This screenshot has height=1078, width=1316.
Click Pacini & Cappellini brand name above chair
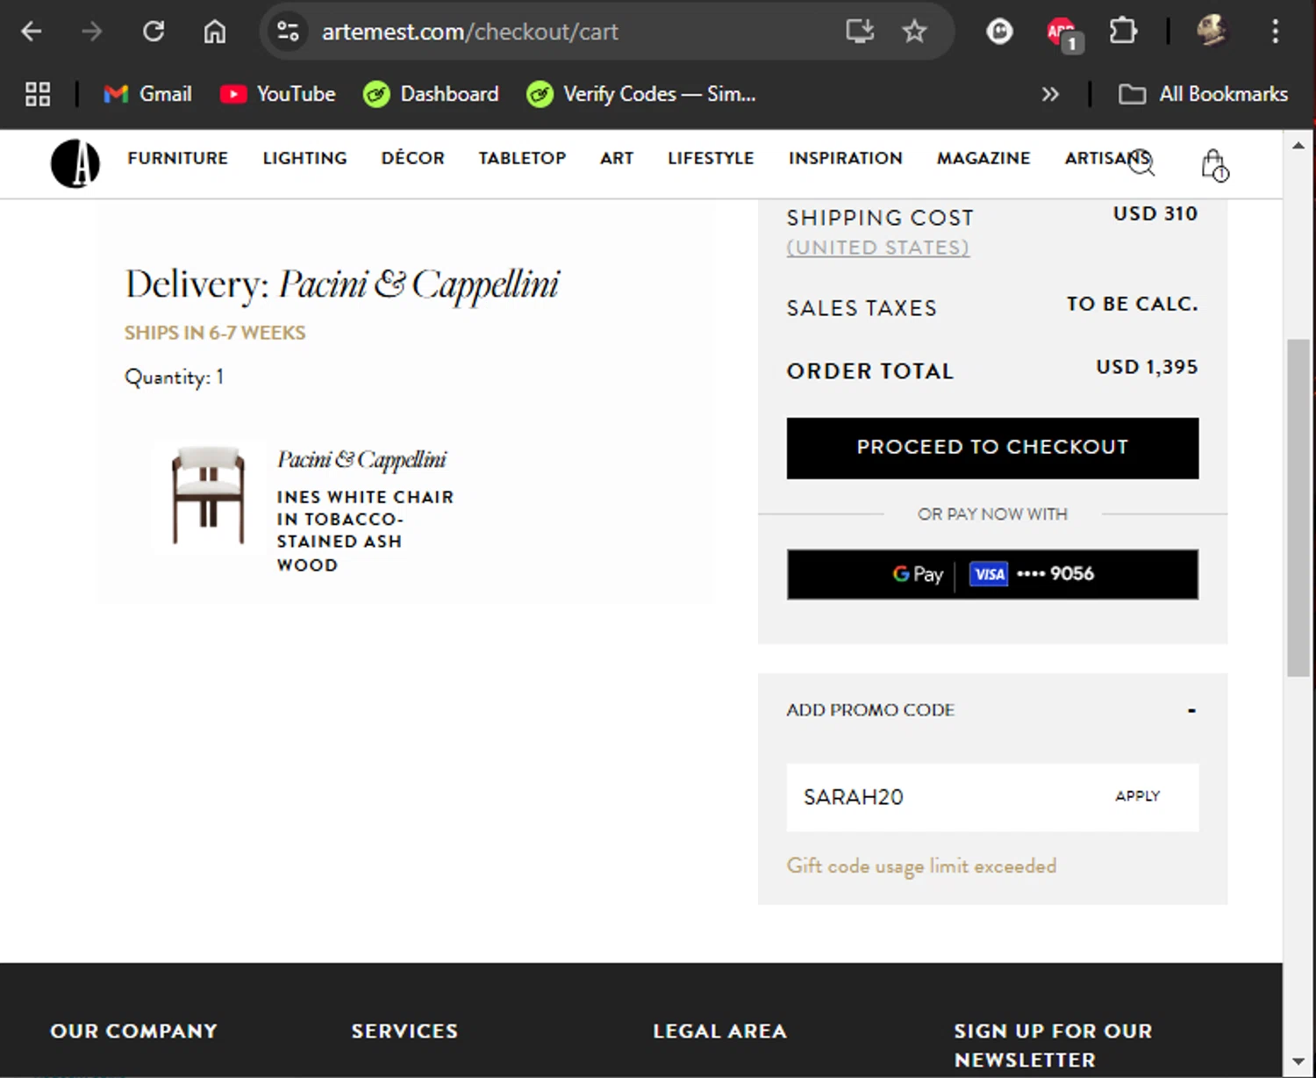point(361,460)
